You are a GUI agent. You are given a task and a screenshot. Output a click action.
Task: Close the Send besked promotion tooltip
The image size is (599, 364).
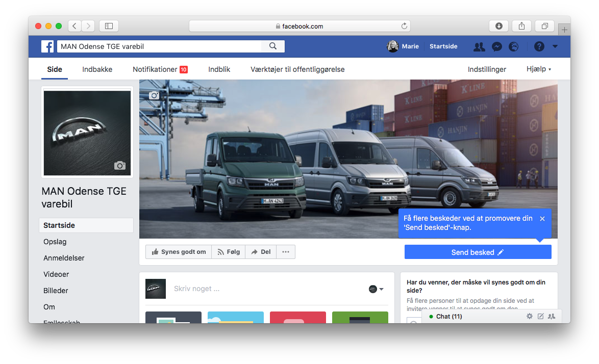pos(542,219)
